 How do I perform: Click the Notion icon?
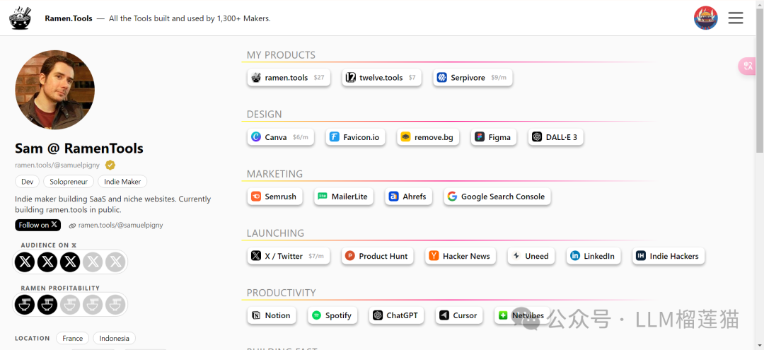(x=256, y=315)
